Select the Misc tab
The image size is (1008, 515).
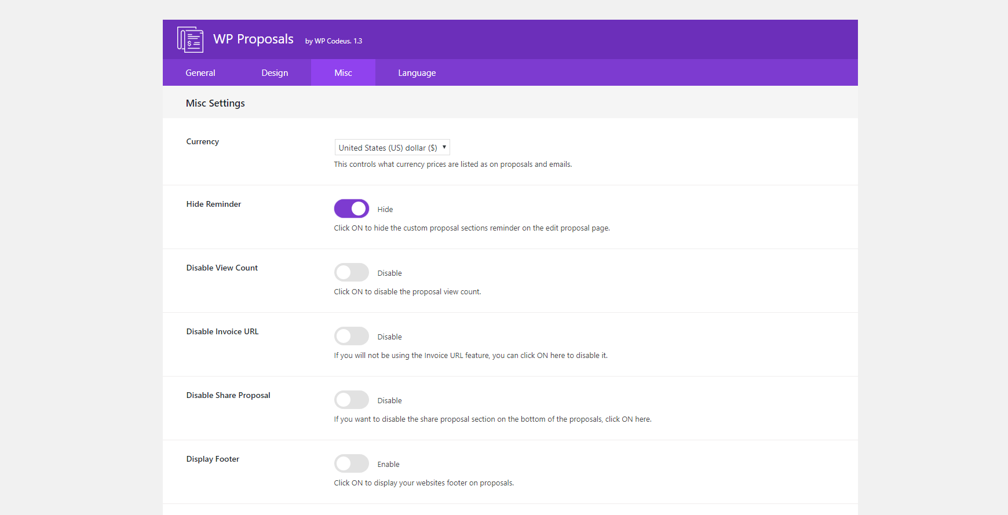point(343,72)
